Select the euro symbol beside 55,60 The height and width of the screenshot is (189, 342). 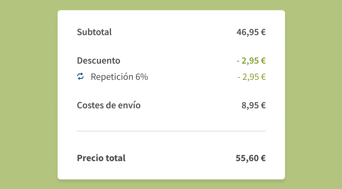[x=264, y=158]
